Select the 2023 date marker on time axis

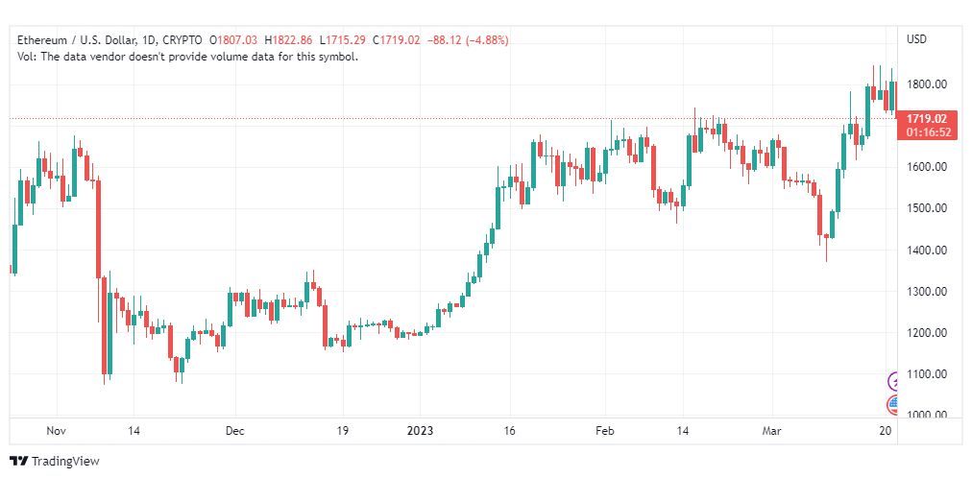(420, 430)
